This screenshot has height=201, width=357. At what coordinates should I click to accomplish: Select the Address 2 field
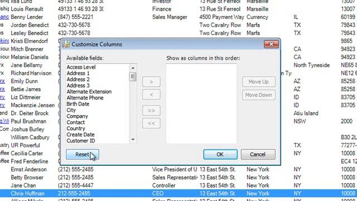point(78,79)
